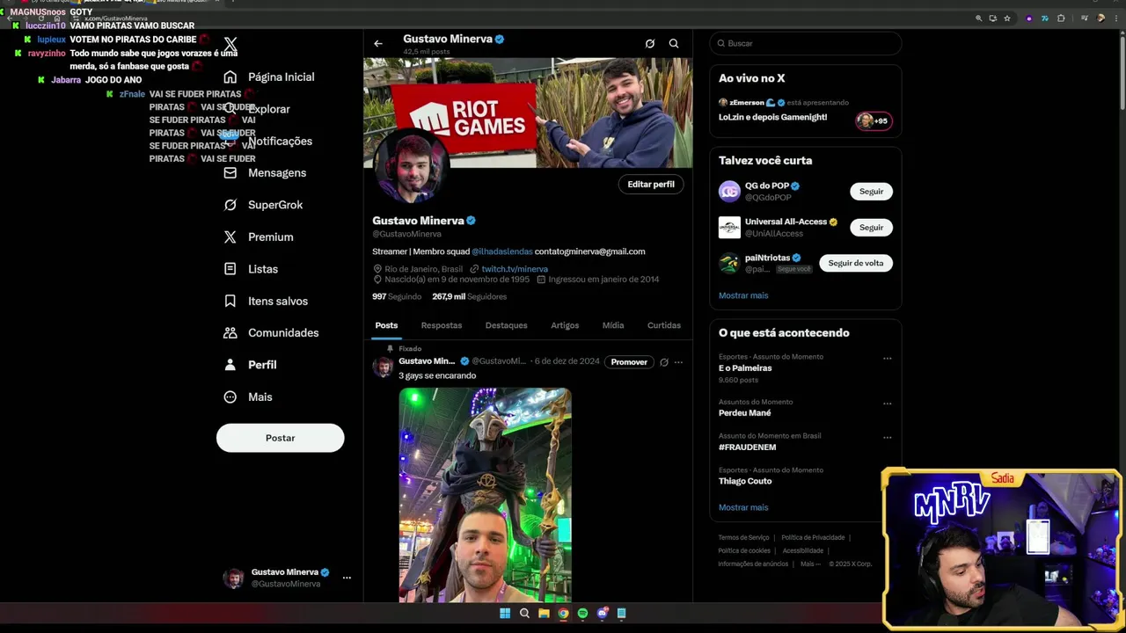Select the Posts tab
This screenshot has height=633, width=1126.
coord(386,325)
